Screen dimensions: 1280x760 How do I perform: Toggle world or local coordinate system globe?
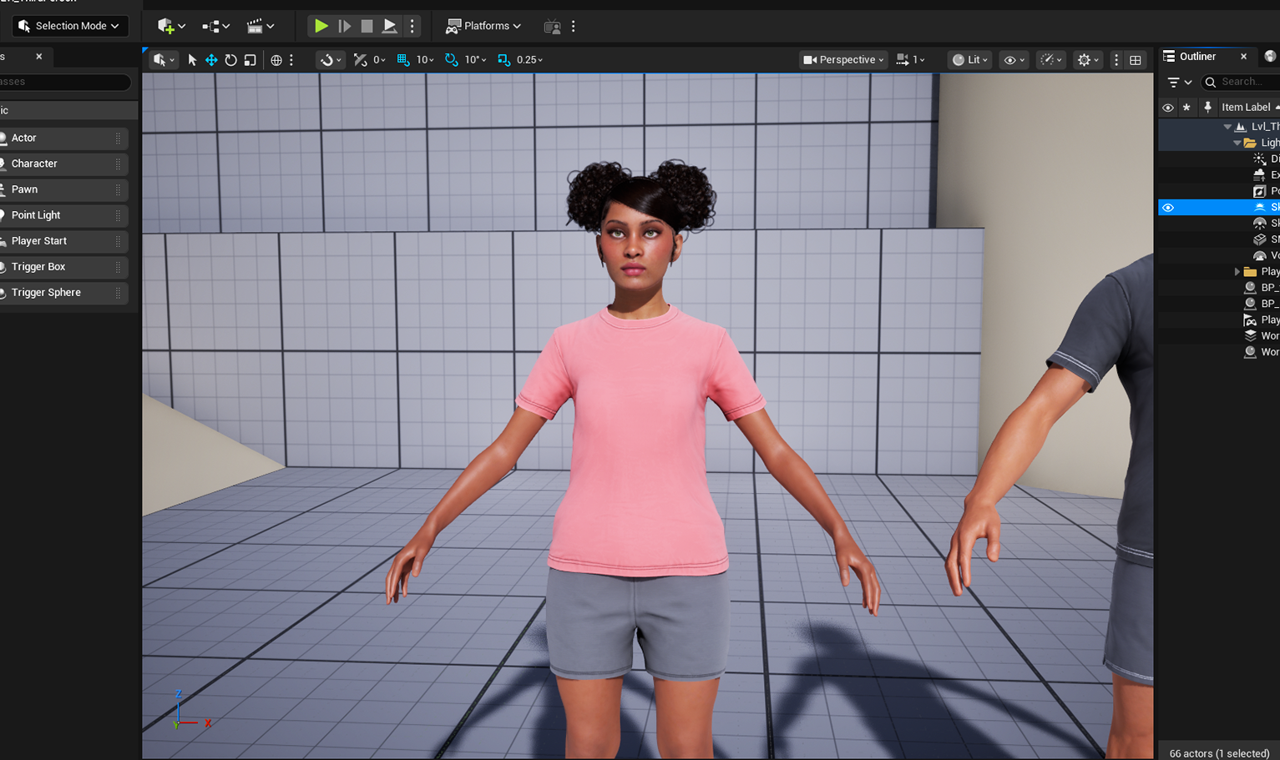pyautogui.click(x=276, y=59)
